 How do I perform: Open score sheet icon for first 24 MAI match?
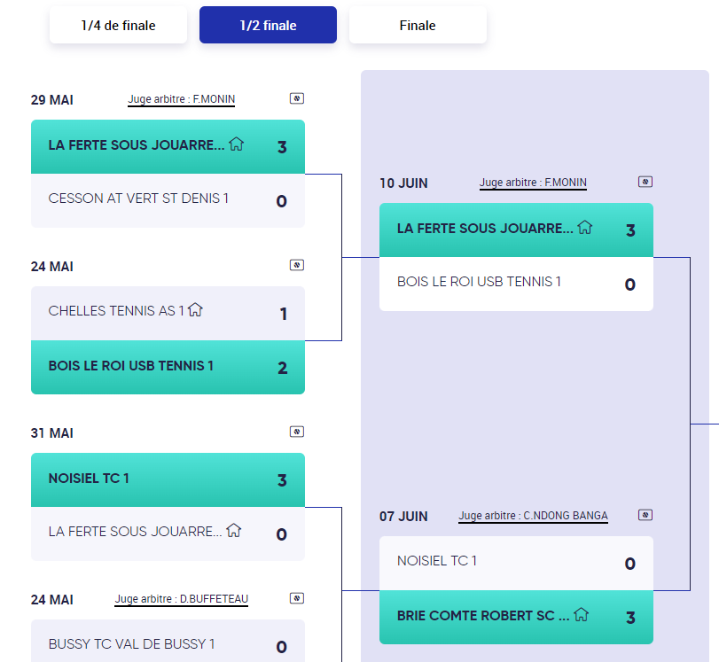point(297,265)
